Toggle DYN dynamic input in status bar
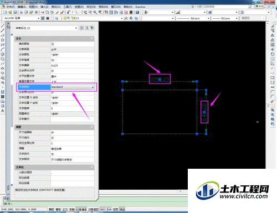The height and width of the screenshot is (213, 277). point(109,210)
